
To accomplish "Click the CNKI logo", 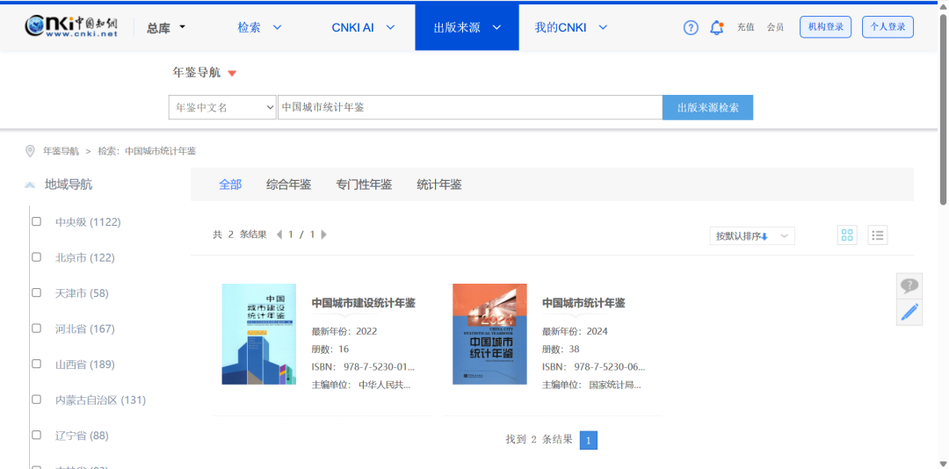I will click(x=71, y=27).
